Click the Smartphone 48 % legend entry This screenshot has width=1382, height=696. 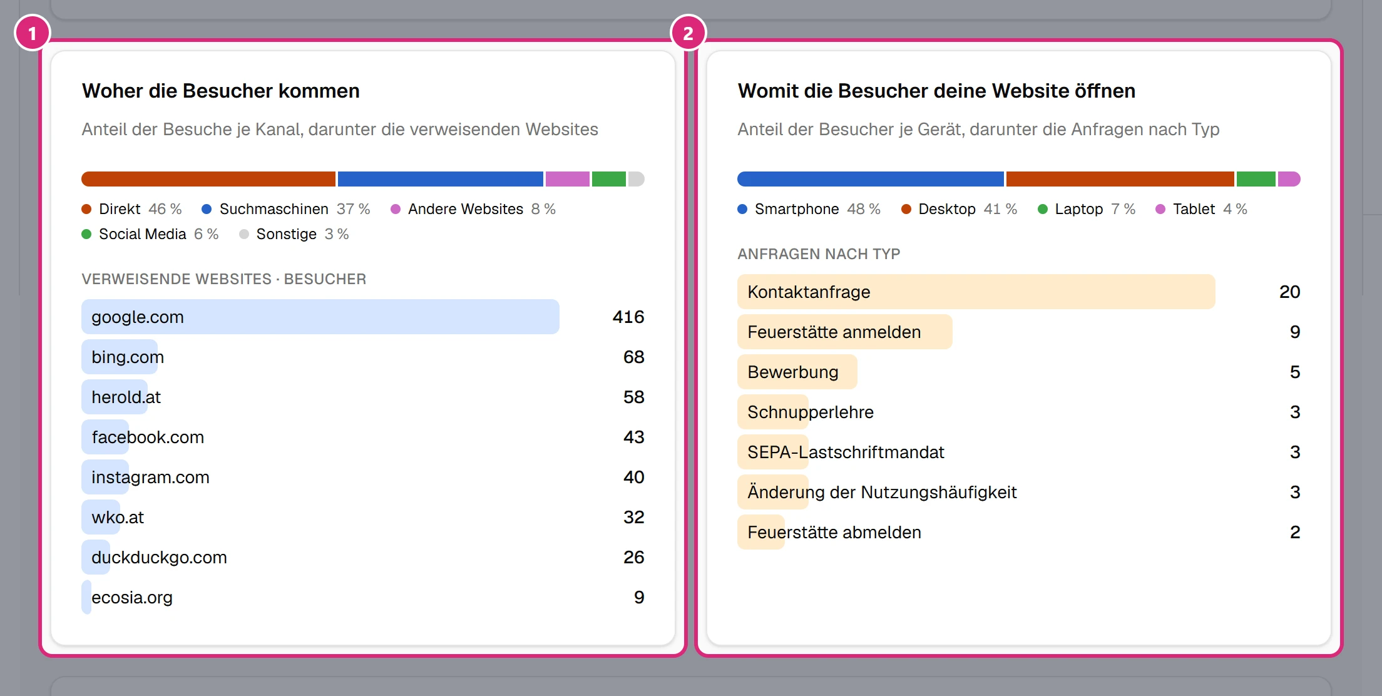tap(809, 209)
